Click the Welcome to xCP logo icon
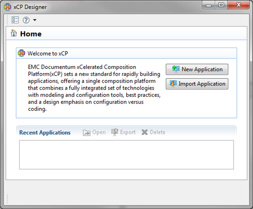The width and height of the screenshot is (253, 209). [x=21, y=53]
